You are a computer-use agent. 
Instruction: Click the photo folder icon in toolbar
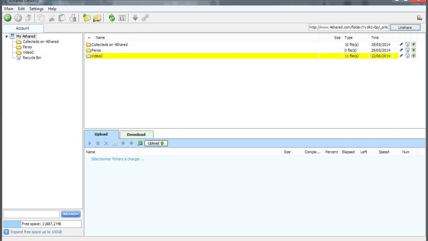pyautogui.click(x=97, y=18)
